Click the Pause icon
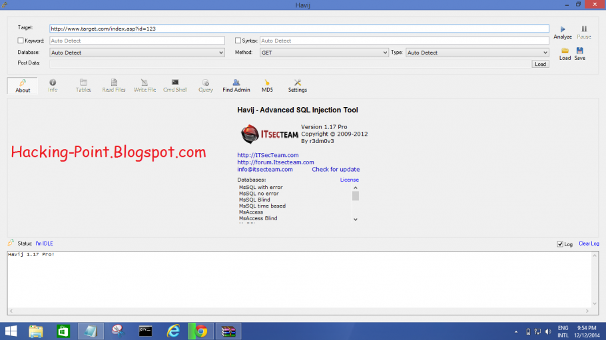 point(584,29)
